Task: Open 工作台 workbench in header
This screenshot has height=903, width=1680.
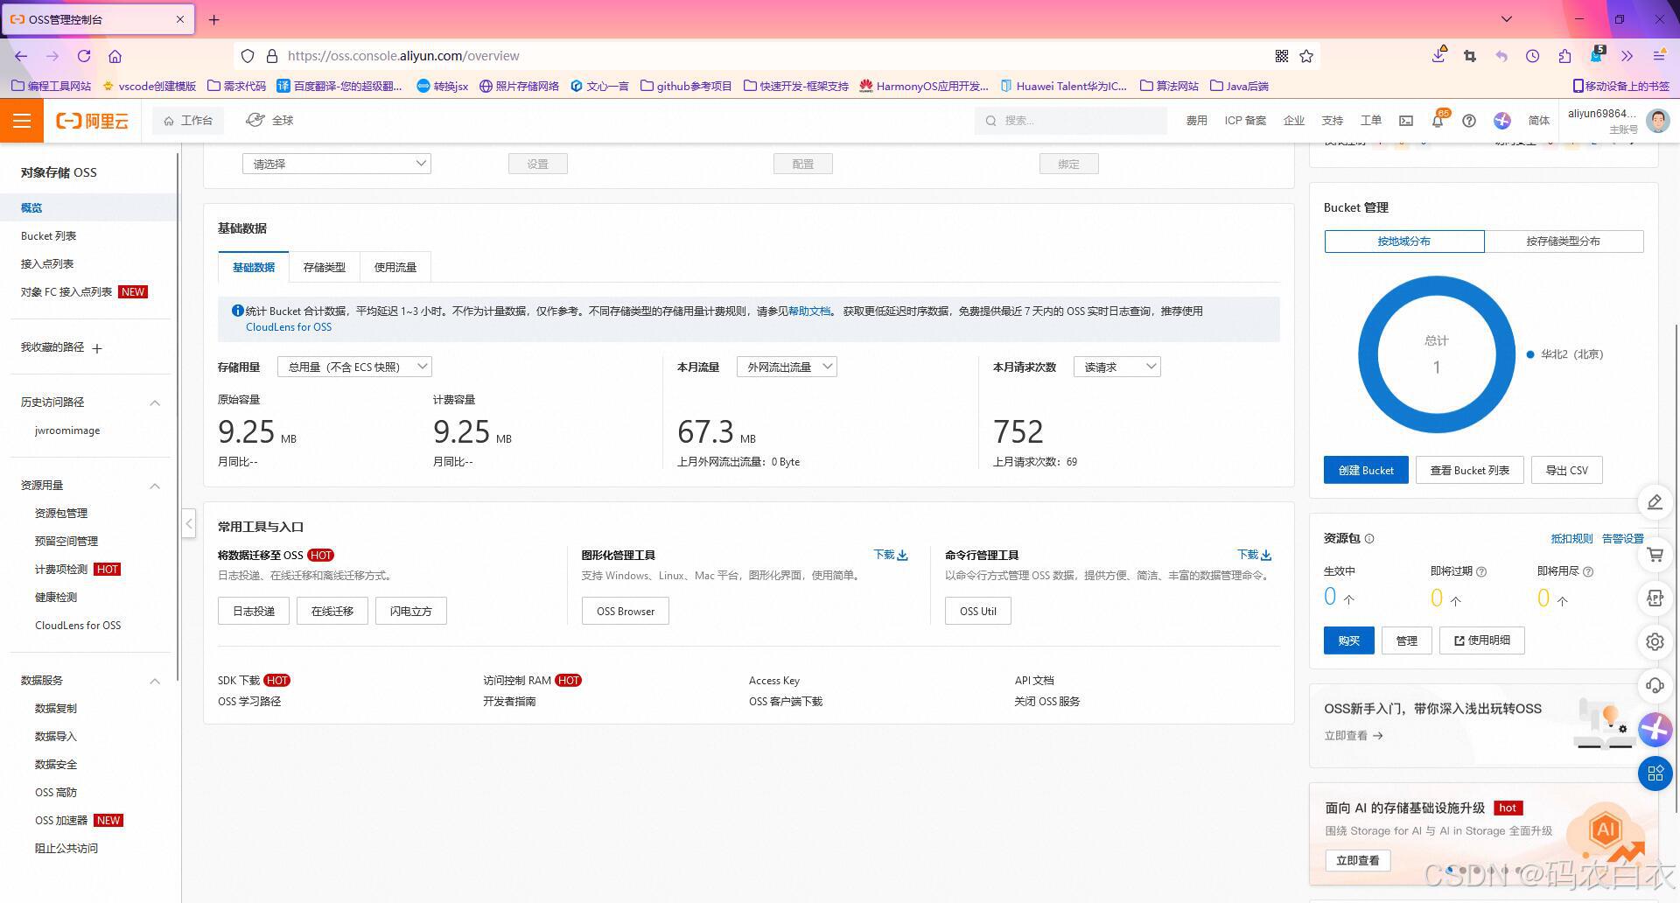Action: (188, 121)
